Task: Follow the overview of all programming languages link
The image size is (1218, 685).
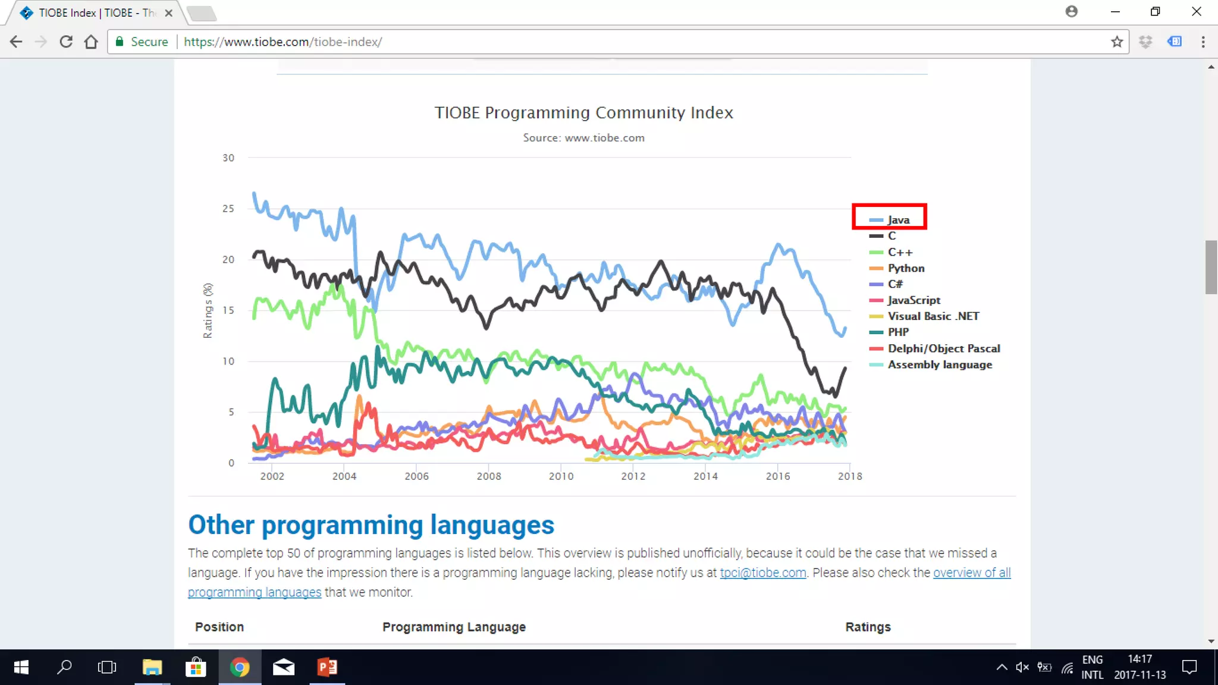Action: (x=971, y=573)
